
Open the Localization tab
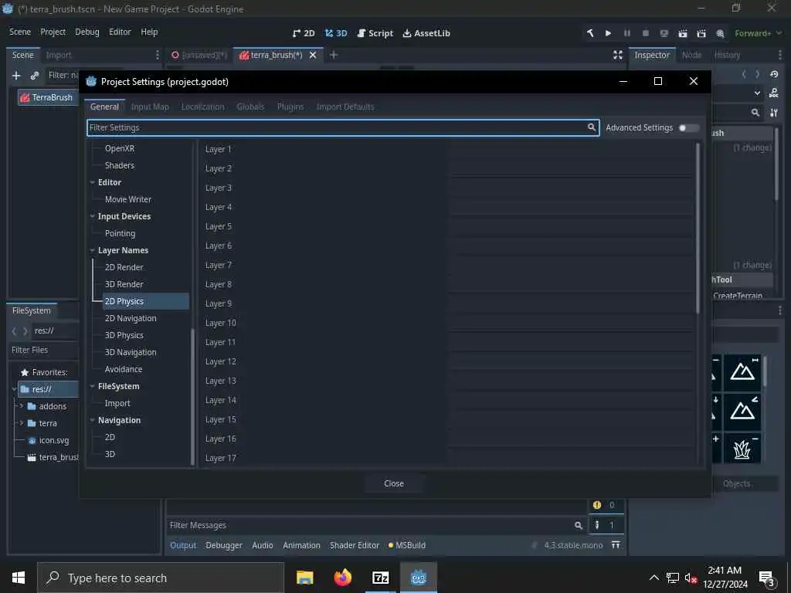203,107
